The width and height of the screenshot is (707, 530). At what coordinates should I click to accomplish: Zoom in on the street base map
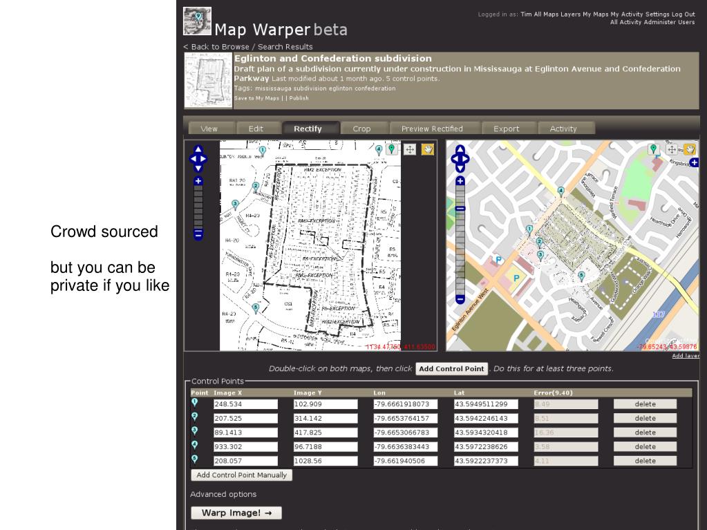[460, 181]
